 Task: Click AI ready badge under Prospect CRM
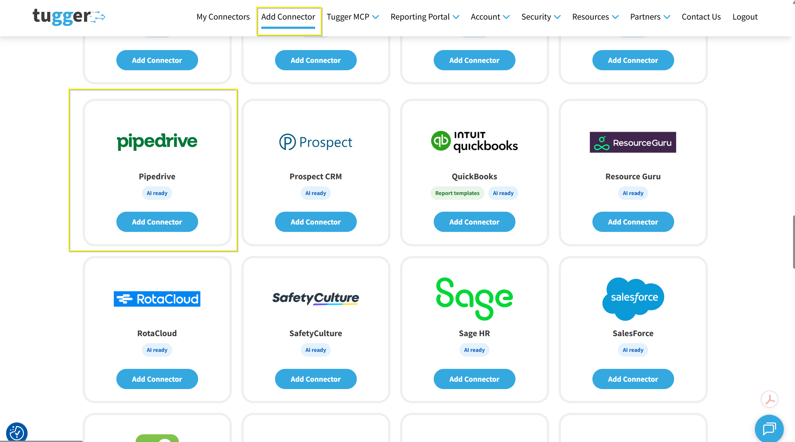coord(316,193)
